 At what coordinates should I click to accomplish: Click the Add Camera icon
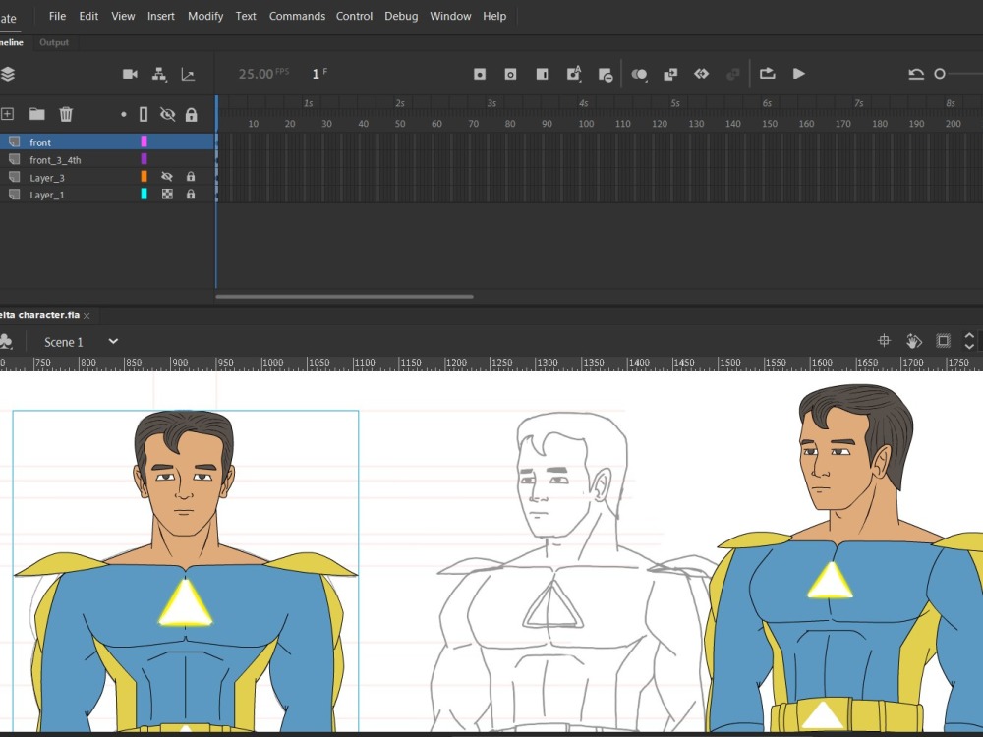[130, 74]
